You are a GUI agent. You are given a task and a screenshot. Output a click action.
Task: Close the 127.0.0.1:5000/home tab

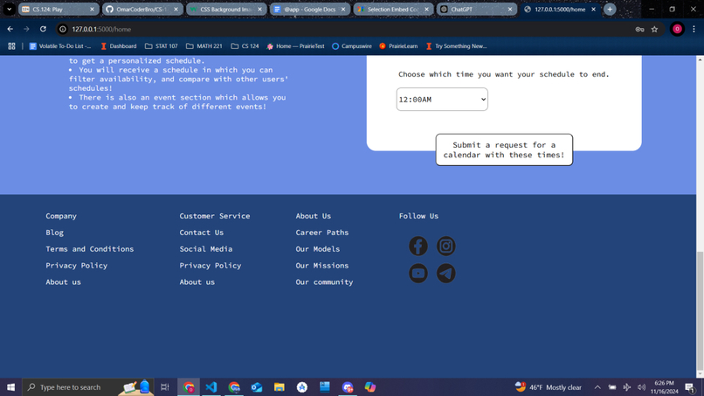point(593,9)
